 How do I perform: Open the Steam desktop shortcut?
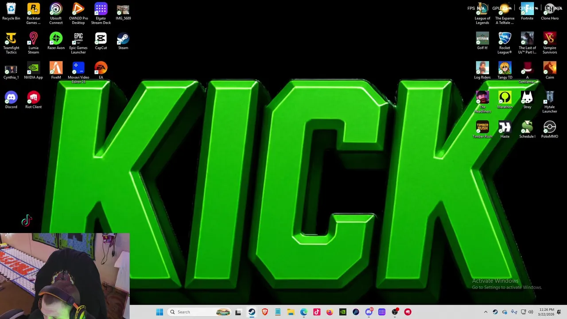click(x=123, y=41)
